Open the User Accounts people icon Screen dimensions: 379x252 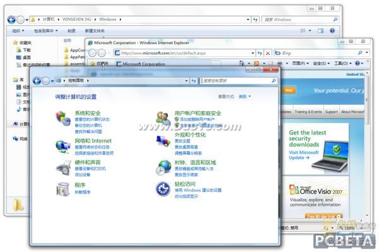point(163,118)
